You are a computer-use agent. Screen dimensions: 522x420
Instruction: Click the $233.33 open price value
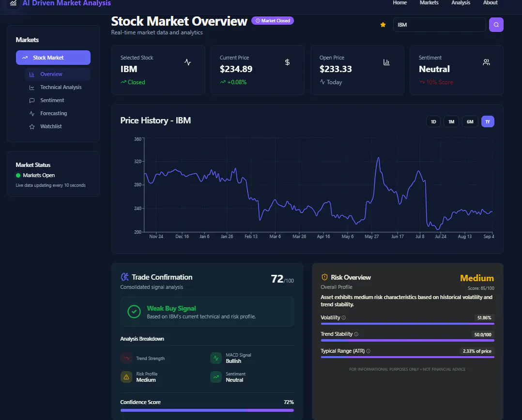point(336,69)
